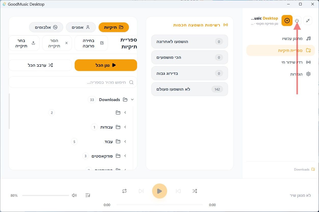Go to מתנגן עכשיו in the sidebar
Screen dimensions: 319x212
[281, 38]
